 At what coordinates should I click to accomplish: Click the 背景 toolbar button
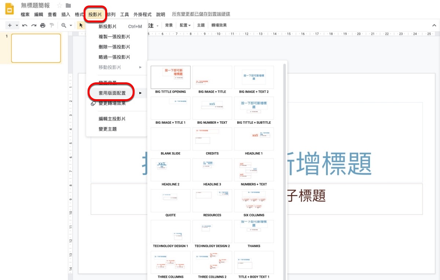[x=169, y=25]
